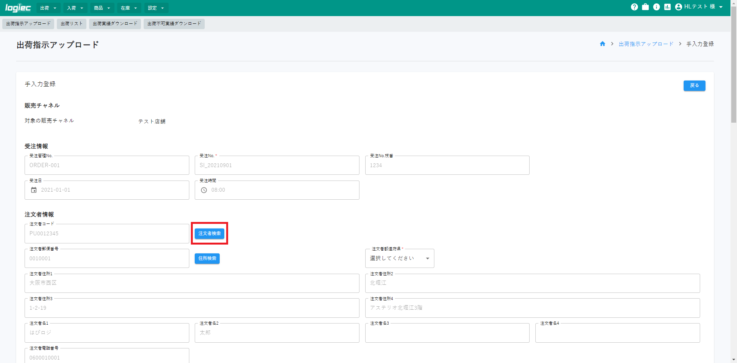Switch to 出荷リスト tab
737x363 pixels.
(x=72, y=24)
